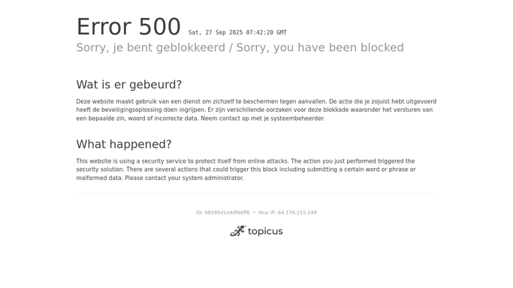Screen dimensions: 513x288
Task: Click the topicus wordmark text
Action: tap(265, 232)
